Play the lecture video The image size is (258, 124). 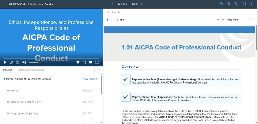(5, 62)
